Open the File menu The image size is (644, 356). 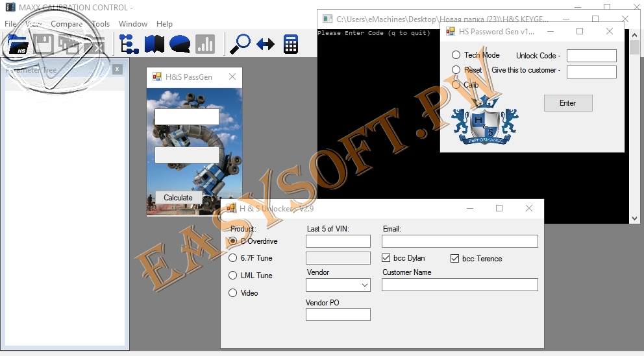pyautogui.click(x=10, y=24)
